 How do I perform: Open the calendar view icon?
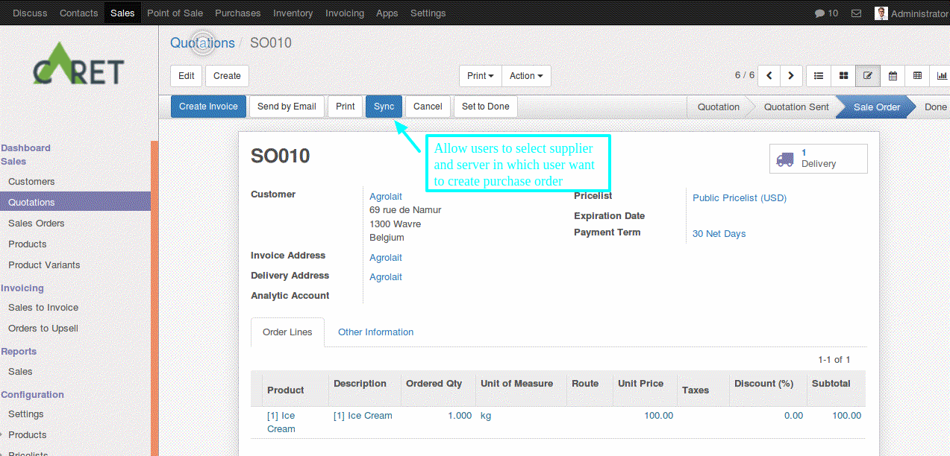pos(893,76)
